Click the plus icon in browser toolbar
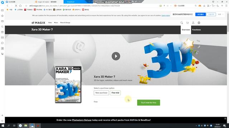 coord(222,6)
